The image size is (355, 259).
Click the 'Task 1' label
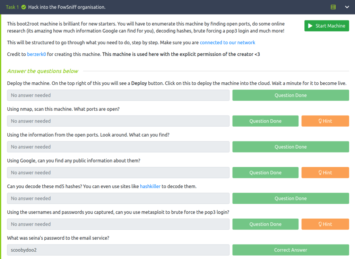click(12, 7)
